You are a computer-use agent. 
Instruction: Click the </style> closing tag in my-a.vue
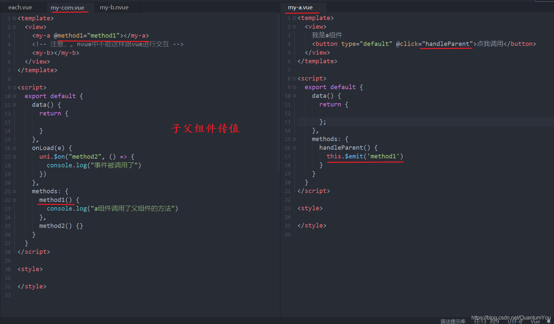coord(312,226)
